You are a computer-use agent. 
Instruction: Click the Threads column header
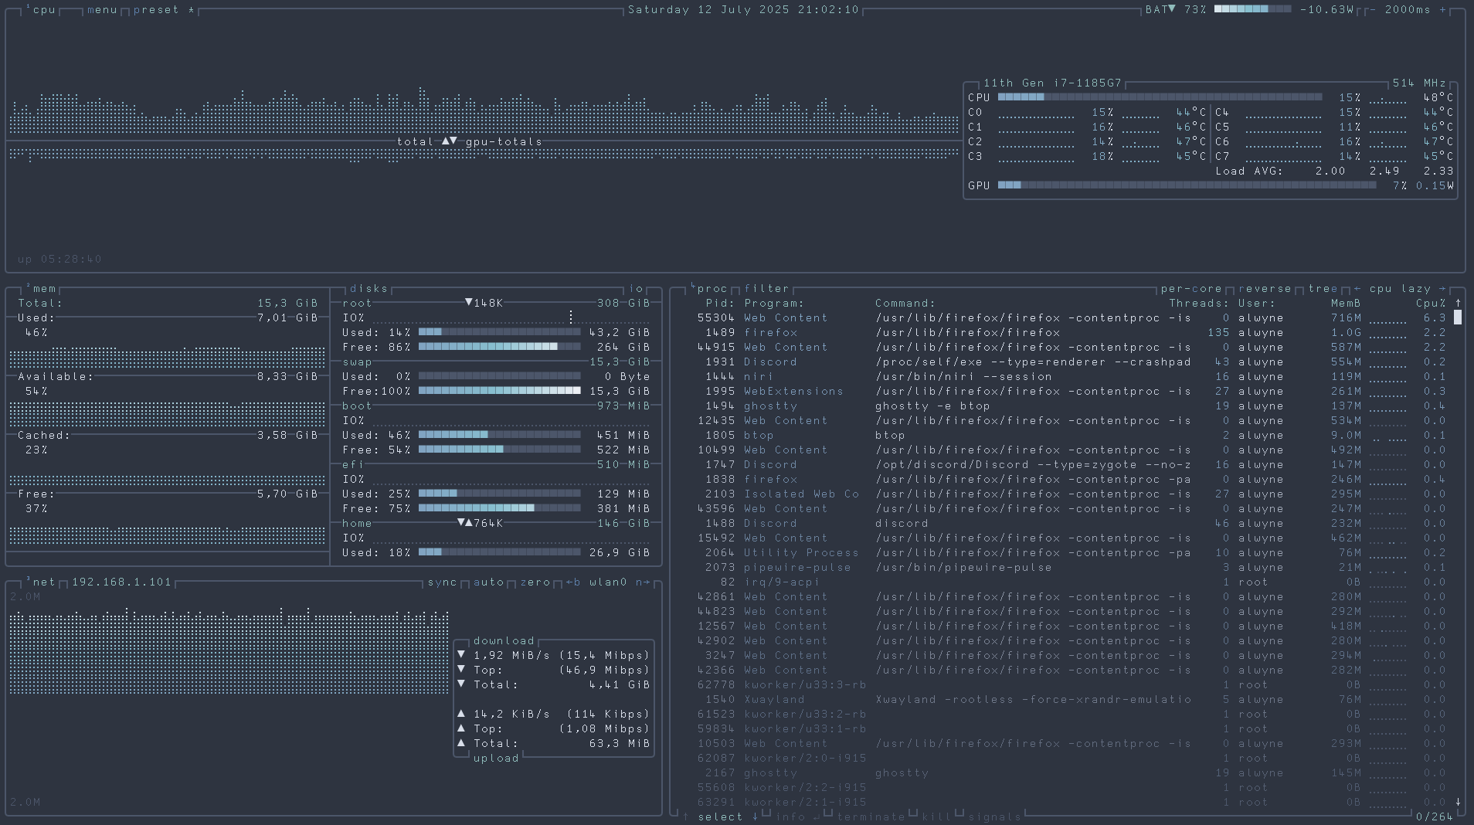coord(1199,303)
